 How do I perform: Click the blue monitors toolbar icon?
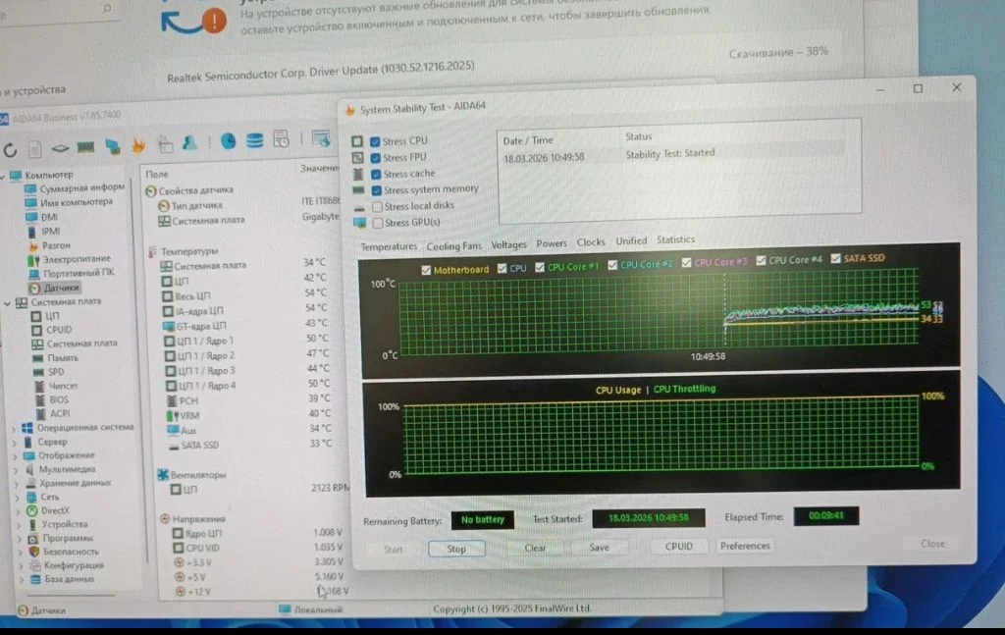(x=113, y=147)
